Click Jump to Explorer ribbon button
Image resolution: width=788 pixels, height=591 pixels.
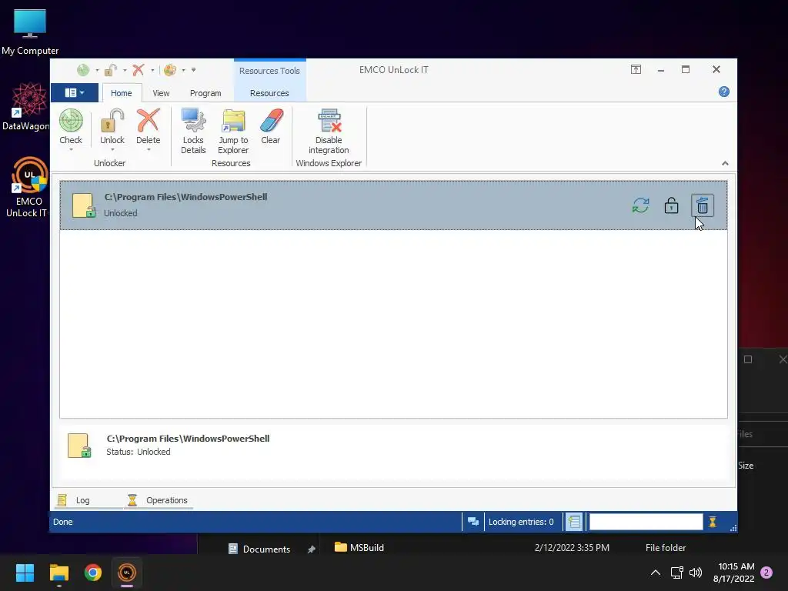[233, 131]
